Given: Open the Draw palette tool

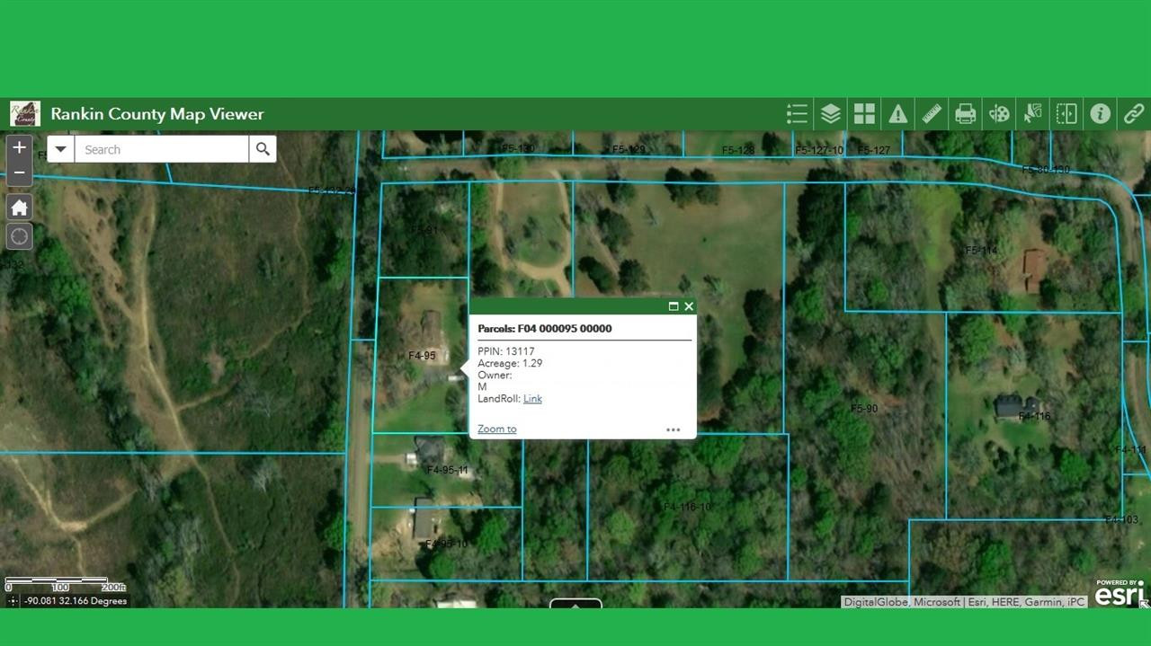Looking at the screenshot, I should coord(999,114).
